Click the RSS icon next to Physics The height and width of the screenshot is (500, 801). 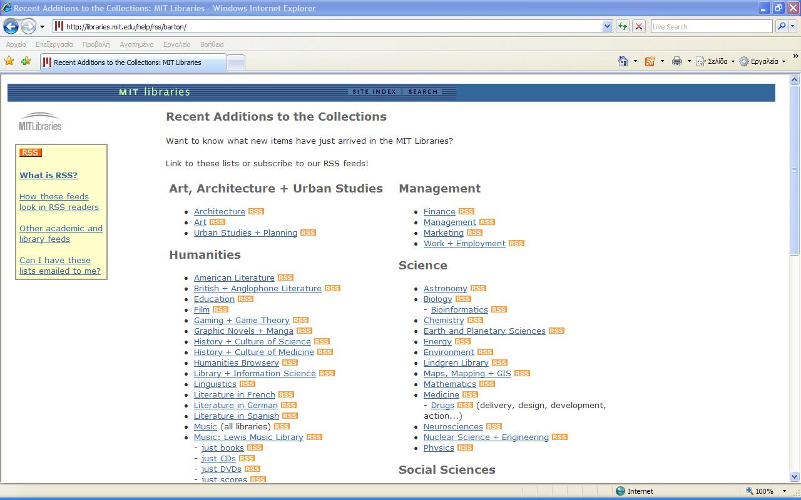(x=465, y=448)
